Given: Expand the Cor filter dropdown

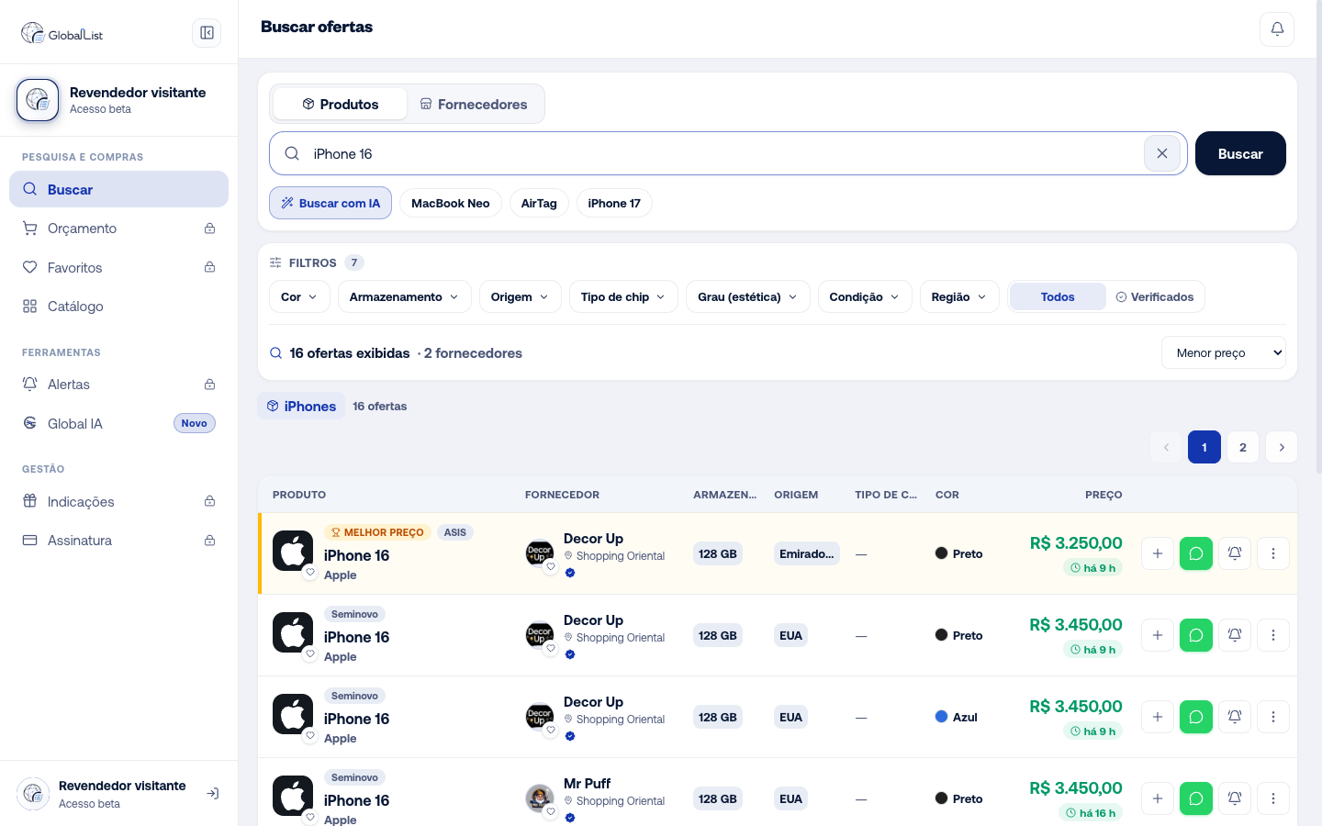Looking at the screenshot, I should pos(299,296).
